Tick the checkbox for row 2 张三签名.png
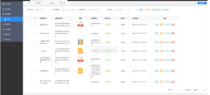210x95 pixels. click(29, 33)
